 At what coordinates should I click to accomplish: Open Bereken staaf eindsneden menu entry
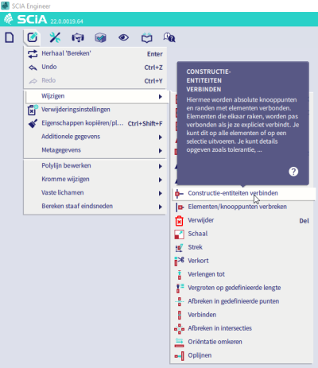(95, 207)
